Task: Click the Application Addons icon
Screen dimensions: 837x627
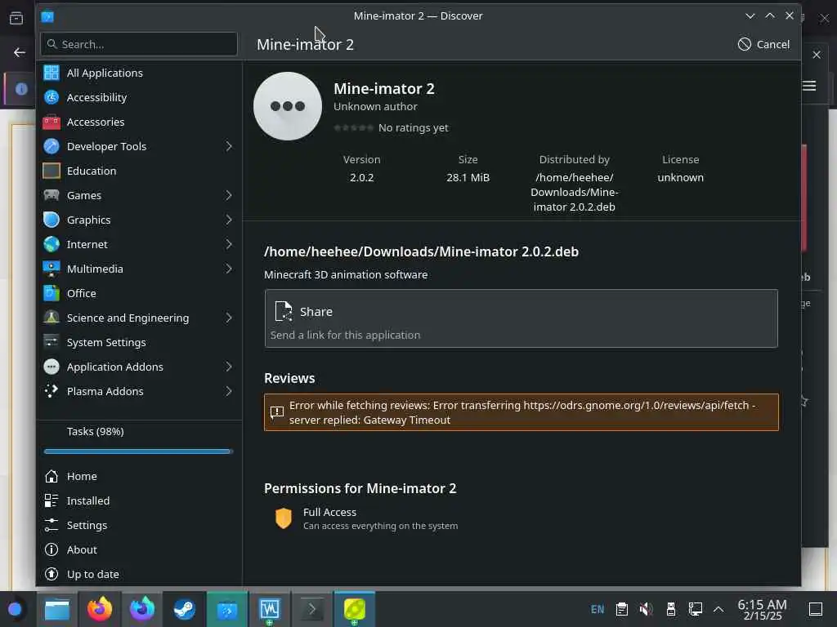Action: [51, 367]
